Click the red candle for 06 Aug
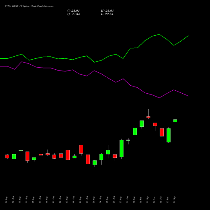 [27, 156]
